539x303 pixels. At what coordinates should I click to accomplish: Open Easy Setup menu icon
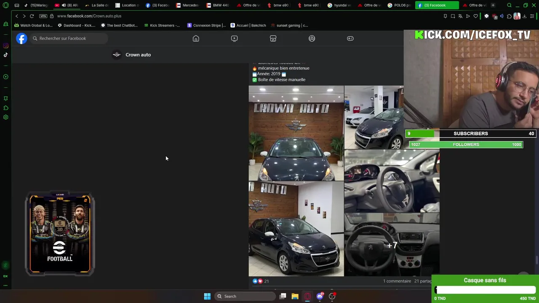532,16
